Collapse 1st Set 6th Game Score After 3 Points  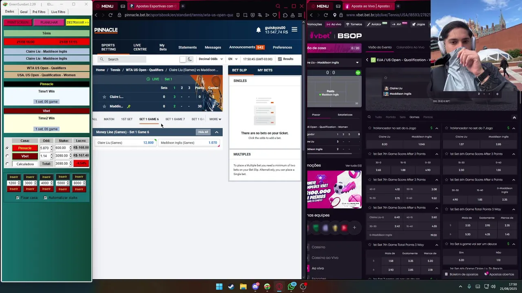click(513, 154)
